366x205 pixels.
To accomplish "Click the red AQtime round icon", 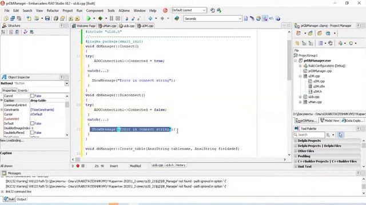I will pyautogui.click(x=165, y=10).
